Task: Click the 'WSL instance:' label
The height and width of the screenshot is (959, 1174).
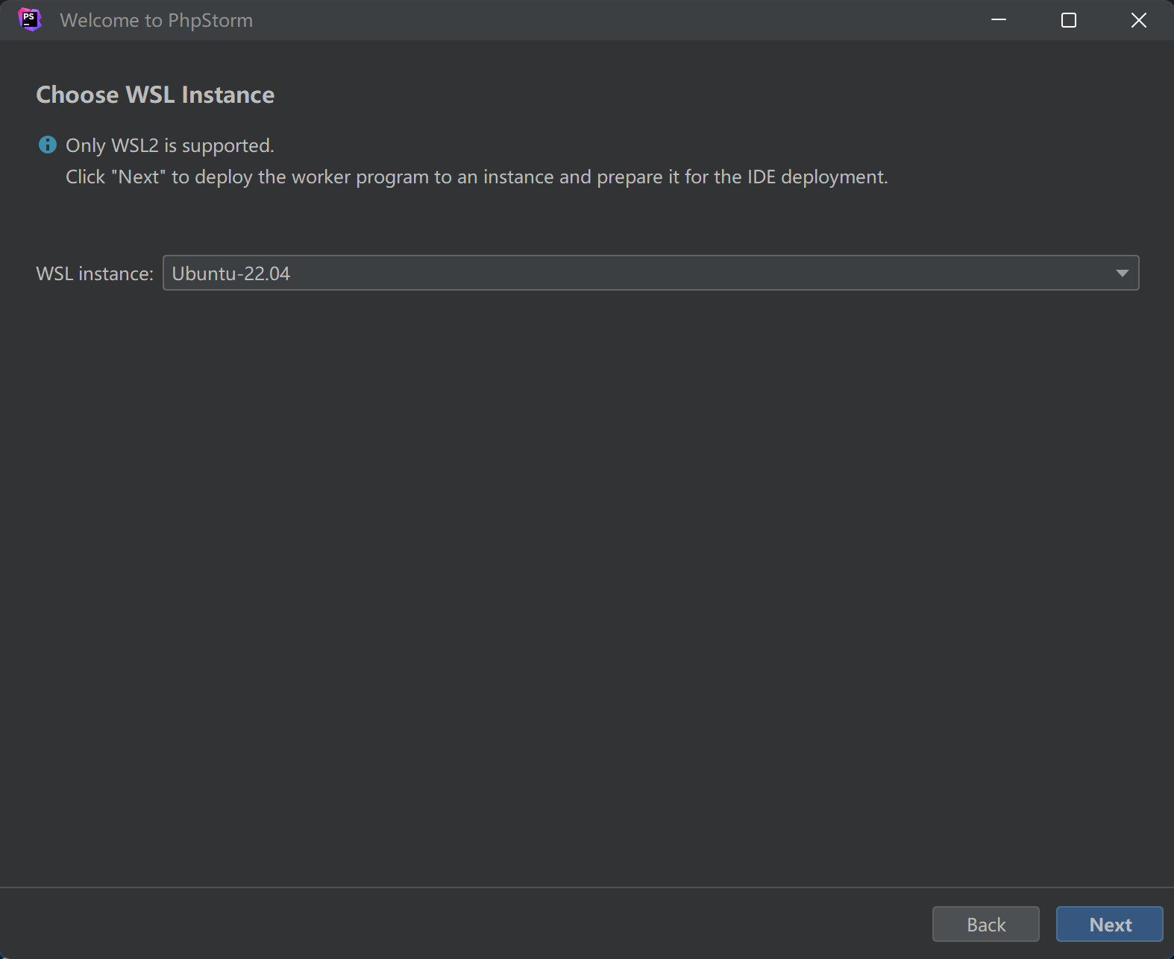Action: coord(95,273)
